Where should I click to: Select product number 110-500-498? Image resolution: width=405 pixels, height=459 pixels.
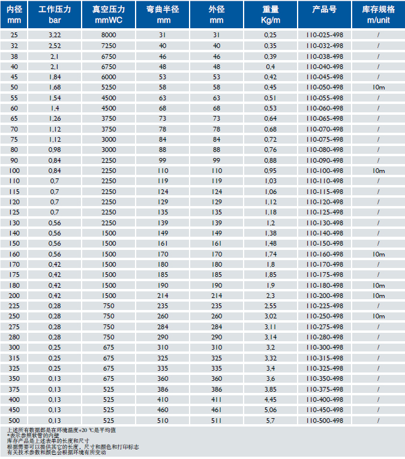point(325,421)
